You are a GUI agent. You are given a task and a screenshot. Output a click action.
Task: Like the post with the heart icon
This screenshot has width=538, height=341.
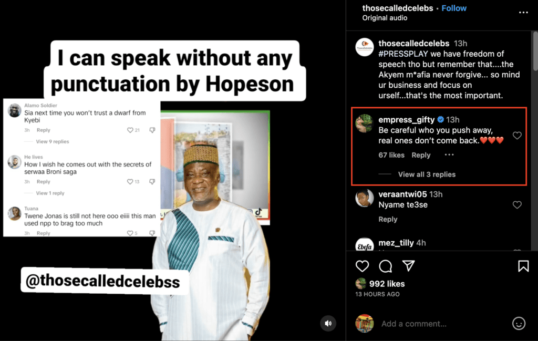362,266
